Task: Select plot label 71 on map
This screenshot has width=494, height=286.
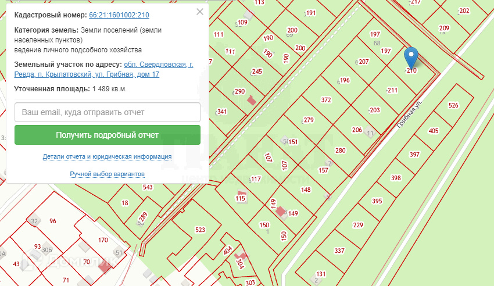Action: (x=66, y=280)
